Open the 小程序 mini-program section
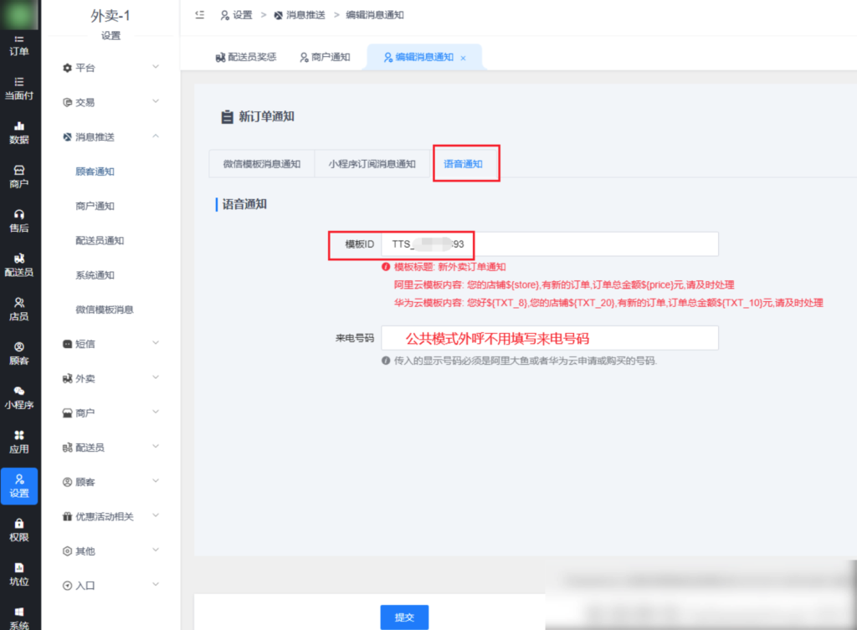The width and height of the screenshot is (857, 630). coord(18,399)
